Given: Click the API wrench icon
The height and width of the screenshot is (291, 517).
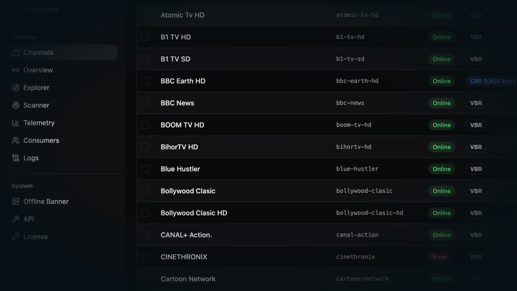Looking at the screenshot, I should 16,219.
